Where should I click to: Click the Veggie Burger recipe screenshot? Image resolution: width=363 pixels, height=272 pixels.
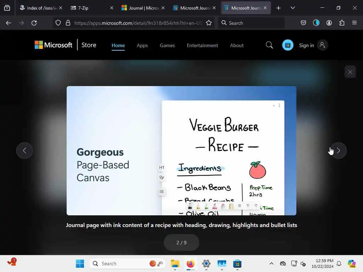[x=181, y=151]
